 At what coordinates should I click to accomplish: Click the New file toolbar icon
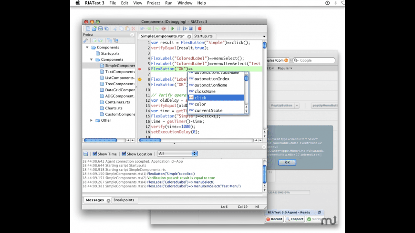coord(88,29)
